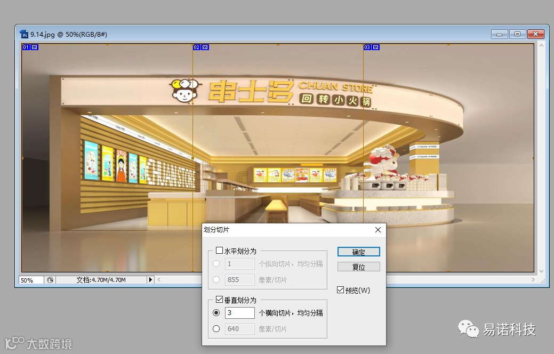
Task: Click the vertical scrollbar up arrow
Action: pos(541,45)
